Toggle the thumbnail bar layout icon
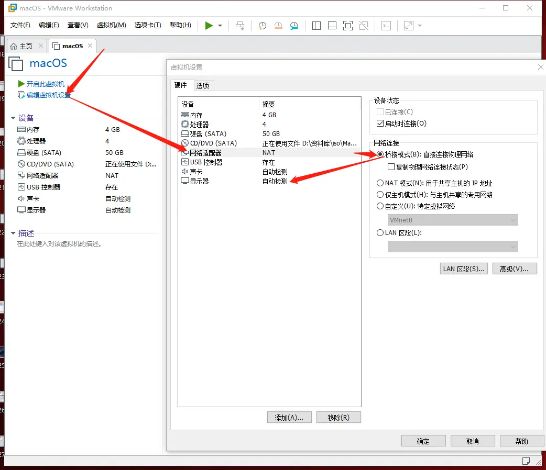 tap(332, 26)
